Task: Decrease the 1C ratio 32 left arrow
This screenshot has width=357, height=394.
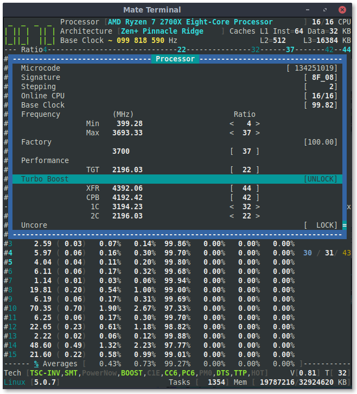Action: pos(232,207)
